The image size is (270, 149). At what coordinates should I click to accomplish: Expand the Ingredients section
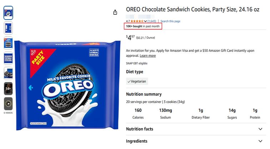pyautogui.click(x=260, y=141)
